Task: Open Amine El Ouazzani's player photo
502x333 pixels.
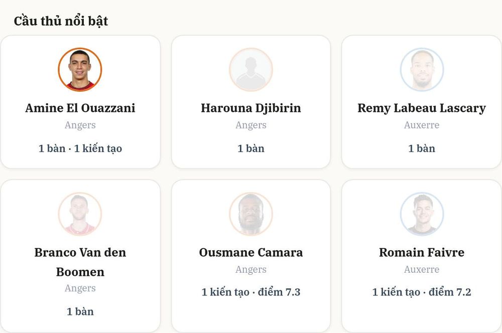Action: [x=80, y=69]
